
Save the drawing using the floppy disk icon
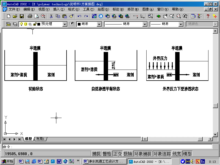tap(22, 16)
